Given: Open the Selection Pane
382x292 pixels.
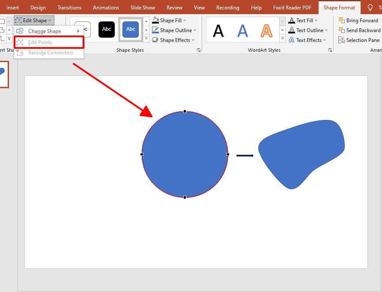Looking at the screenshot, I should pyautogui.click(x=341, y=40).
